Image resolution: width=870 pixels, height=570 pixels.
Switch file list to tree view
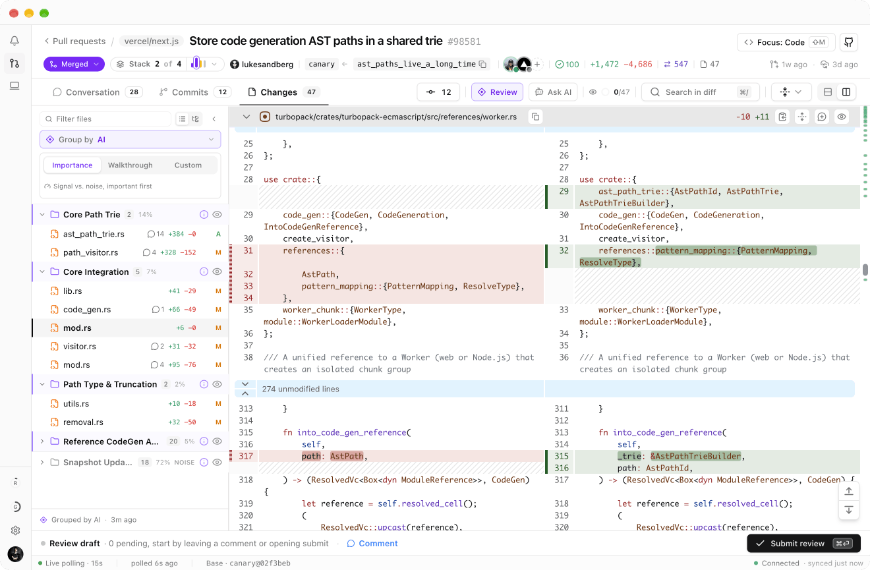(x=196, y=119)
